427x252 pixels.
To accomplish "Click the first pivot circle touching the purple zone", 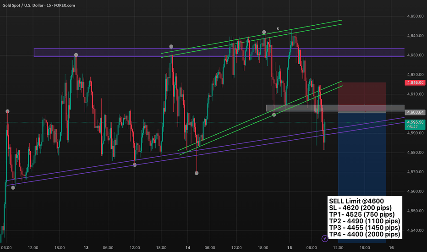I will pyautogui.click(x=76, y=55).
